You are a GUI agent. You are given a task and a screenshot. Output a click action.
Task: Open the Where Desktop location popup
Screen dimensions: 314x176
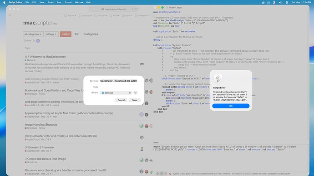click(x=116, y=93)
